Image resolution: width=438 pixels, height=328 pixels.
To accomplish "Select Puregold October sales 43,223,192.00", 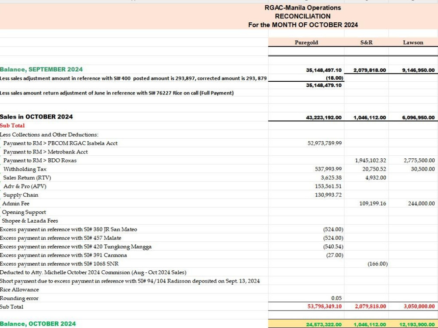I will click(x=324, y=117).
